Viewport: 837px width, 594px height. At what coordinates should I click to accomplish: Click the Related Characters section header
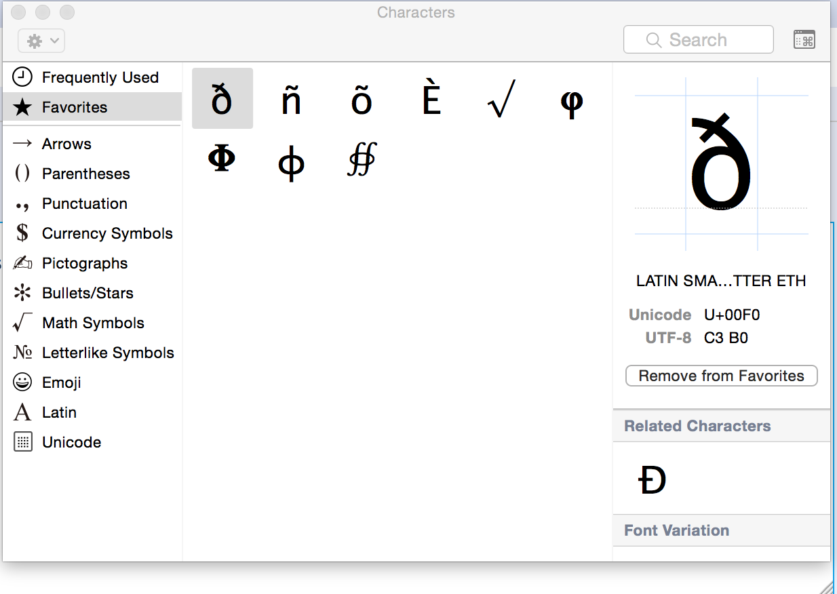click(722, 426)
